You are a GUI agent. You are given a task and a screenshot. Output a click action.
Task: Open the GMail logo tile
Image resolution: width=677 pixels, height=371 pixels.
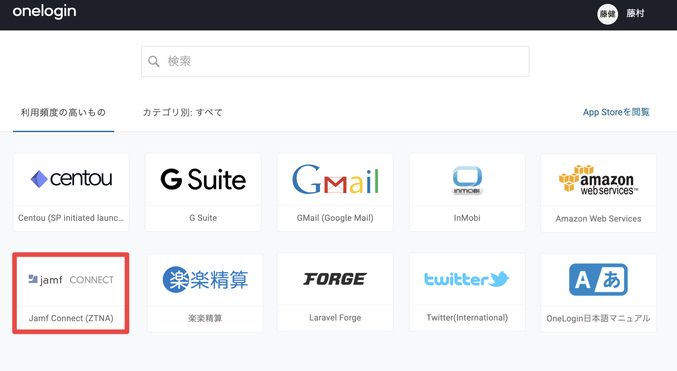[335, 179]
